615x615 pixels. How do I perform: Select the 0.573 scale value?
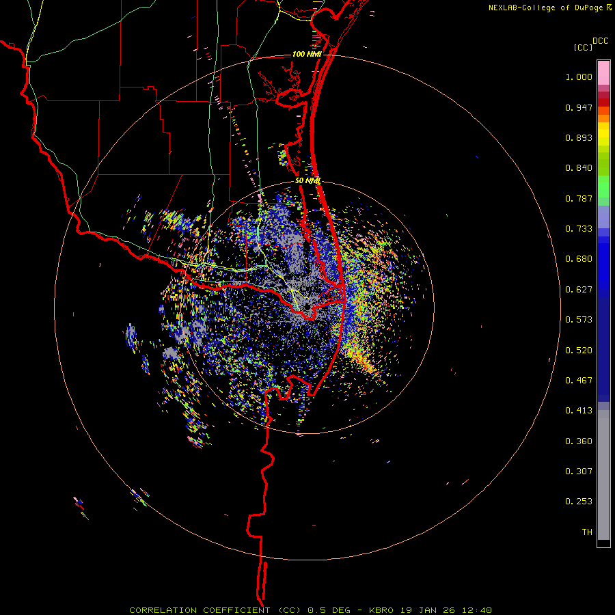(579, 320)
